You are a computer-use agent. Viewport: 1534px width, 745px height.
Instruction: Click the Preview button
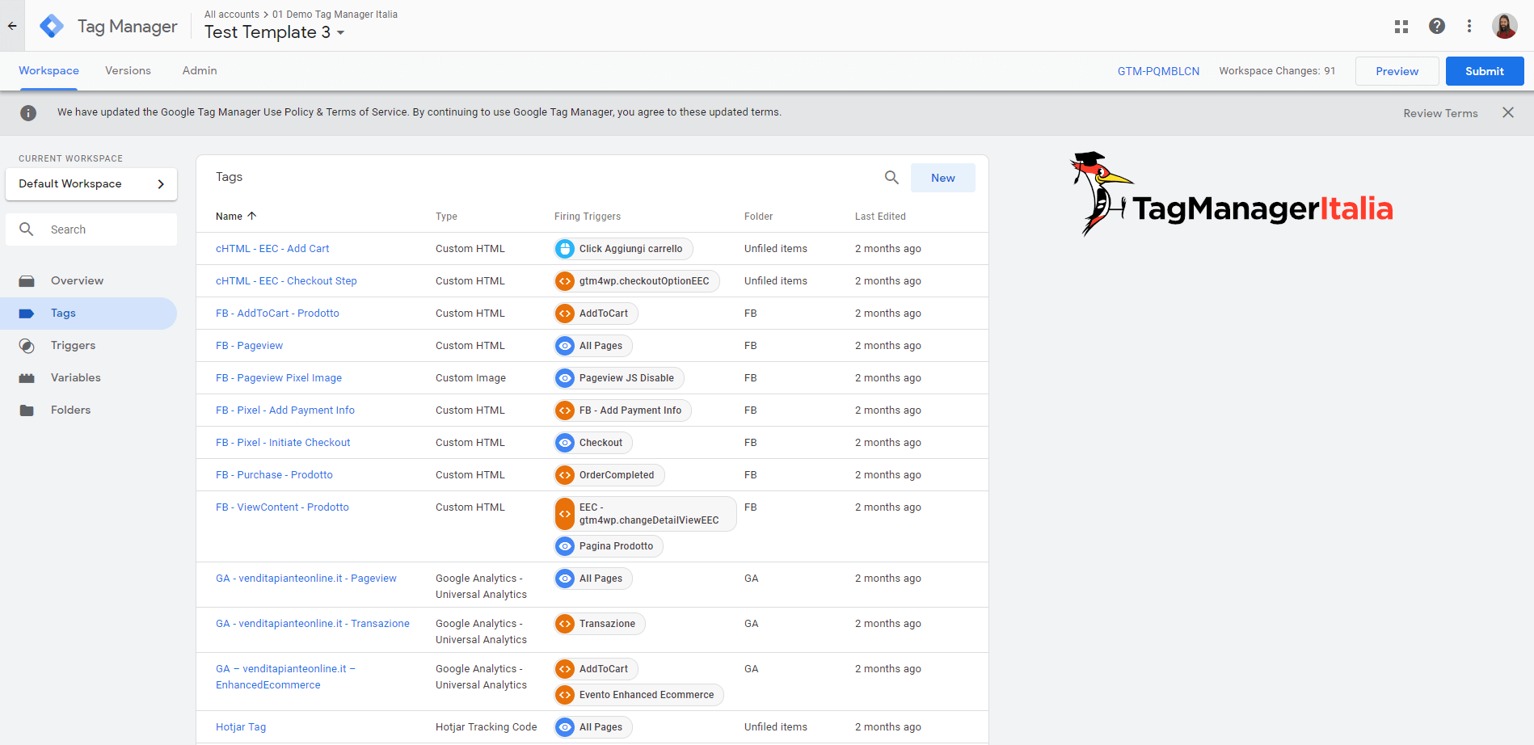click(x=1397, y=71)
